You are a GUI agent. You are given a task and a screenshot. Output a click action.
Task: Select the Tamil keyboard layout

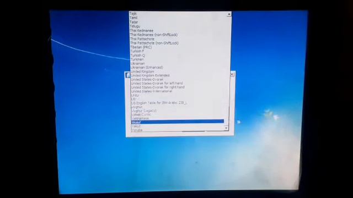tap(133, 18)
